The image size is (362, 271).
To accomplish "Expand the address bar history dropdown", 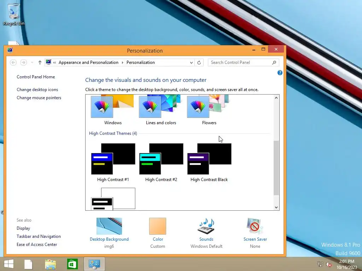I will pyautogui.click(x=191, y=62).
